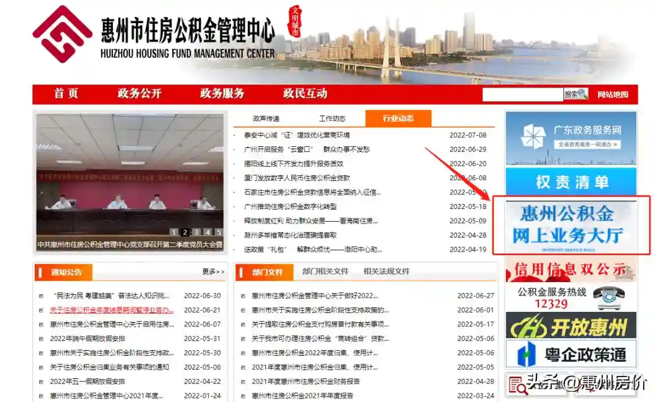The height and width of the screenshot is (402, 659).
Task: Open the 广东政务服务网 banner
Action: (571, 138)
